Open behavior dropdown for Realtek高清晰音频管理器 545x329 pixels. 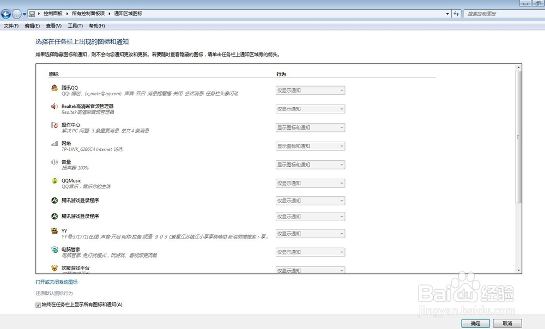310,109
